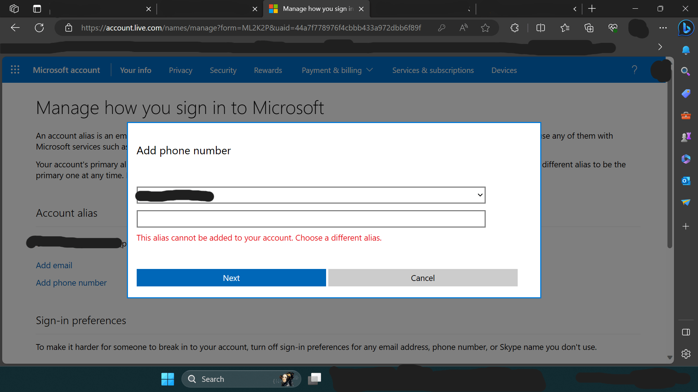Open the Settings and more ellipsis menu
The height and width of the screenshot is (392, 698).
tap(663, 28)
